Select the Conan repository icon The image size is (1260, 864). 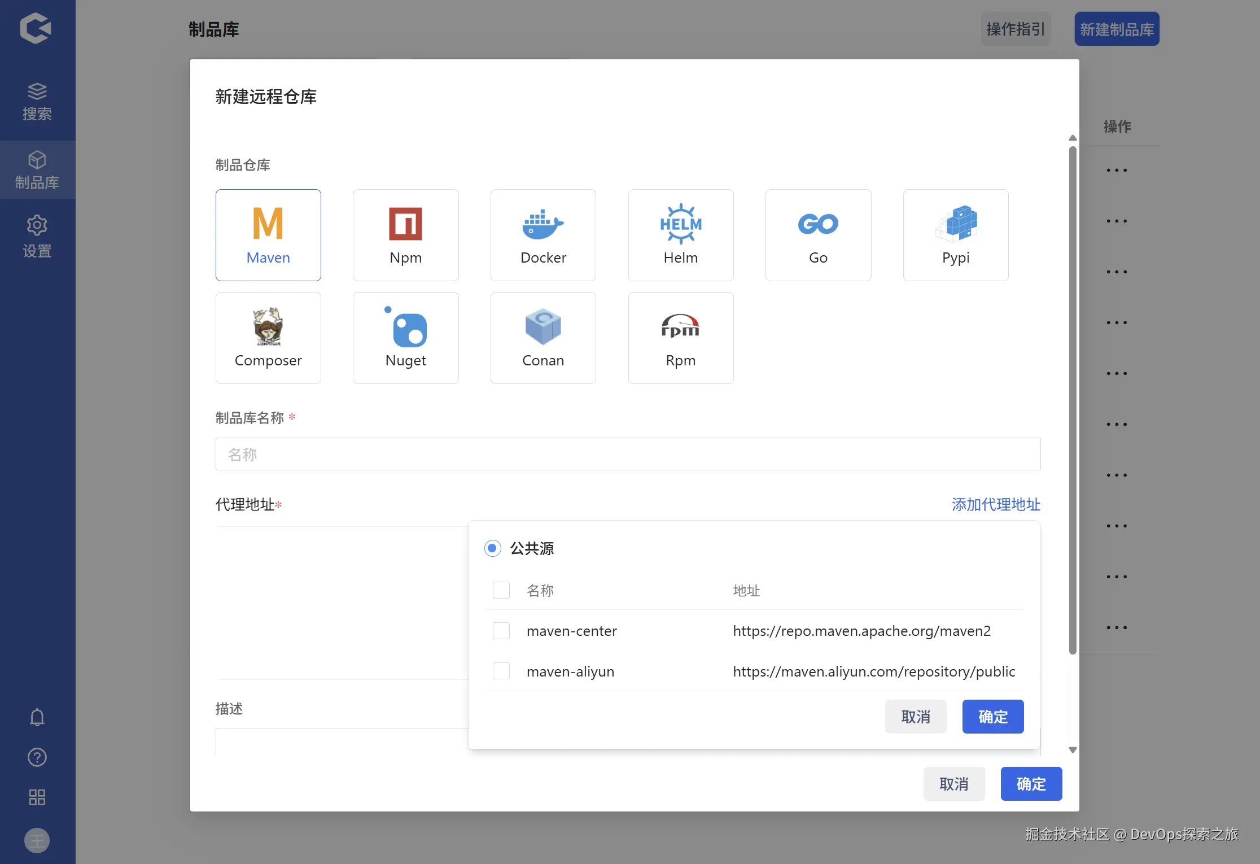coord(542,337)
